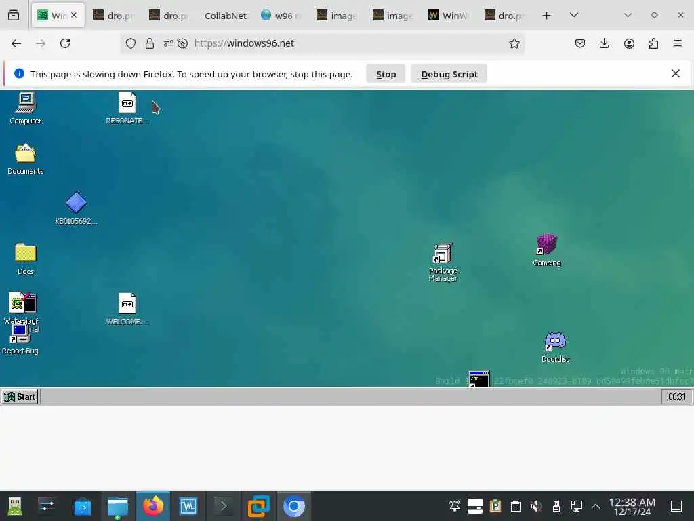Open the RESONATE markdown file icon
This screenshot has width=694, height=521.
click(127, 108)
